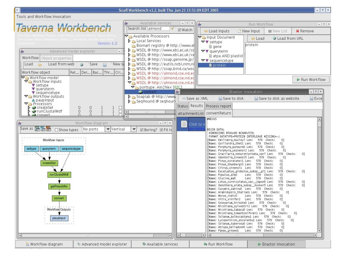Click the wand icon beside the search list field
The width and height of the screenshot is (343, 257).
click(173, 29)
